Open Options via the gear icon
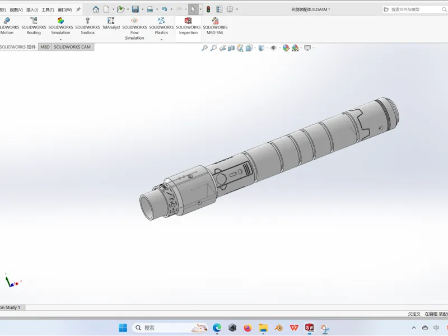Screen dimensions: 448x336 (x=230, y=10)
